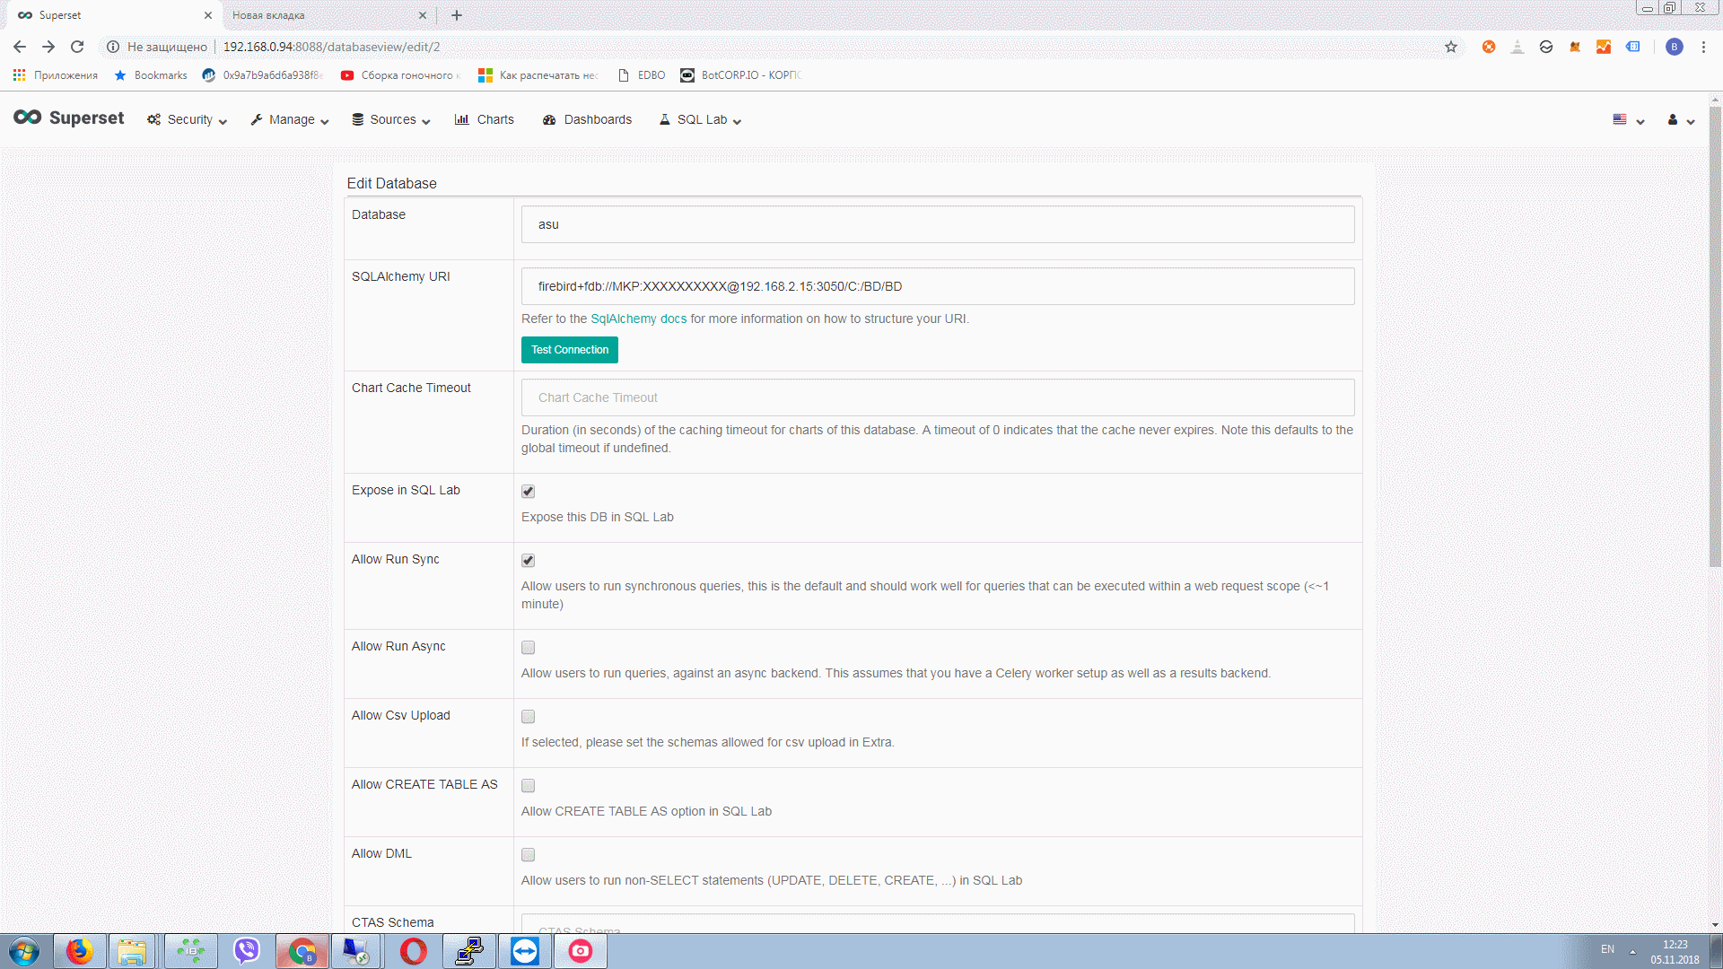
Task: Open the Dashboards menu item
Action: 597,119
